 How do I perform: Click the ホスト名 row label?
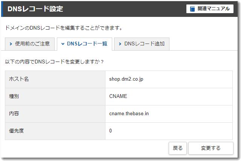pyautogui.click(x=19, y=79)
